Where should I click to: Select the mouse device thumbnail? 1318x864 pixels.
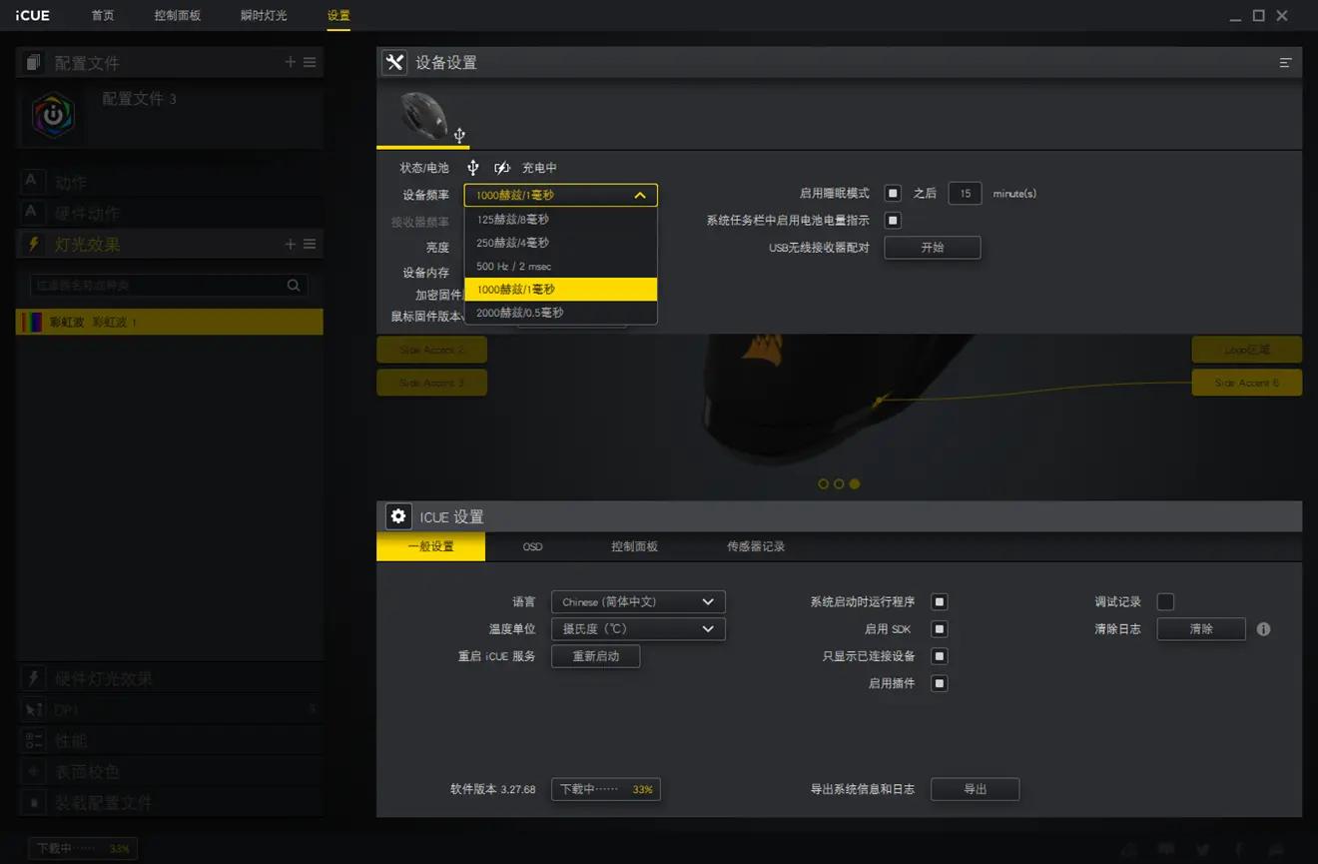coord(423,115)
